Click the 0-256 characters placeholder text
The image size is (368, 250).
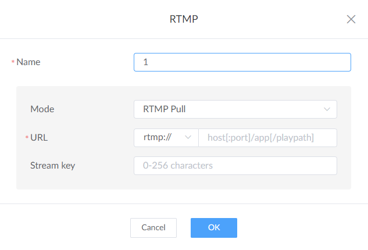[x=177, y=166]
